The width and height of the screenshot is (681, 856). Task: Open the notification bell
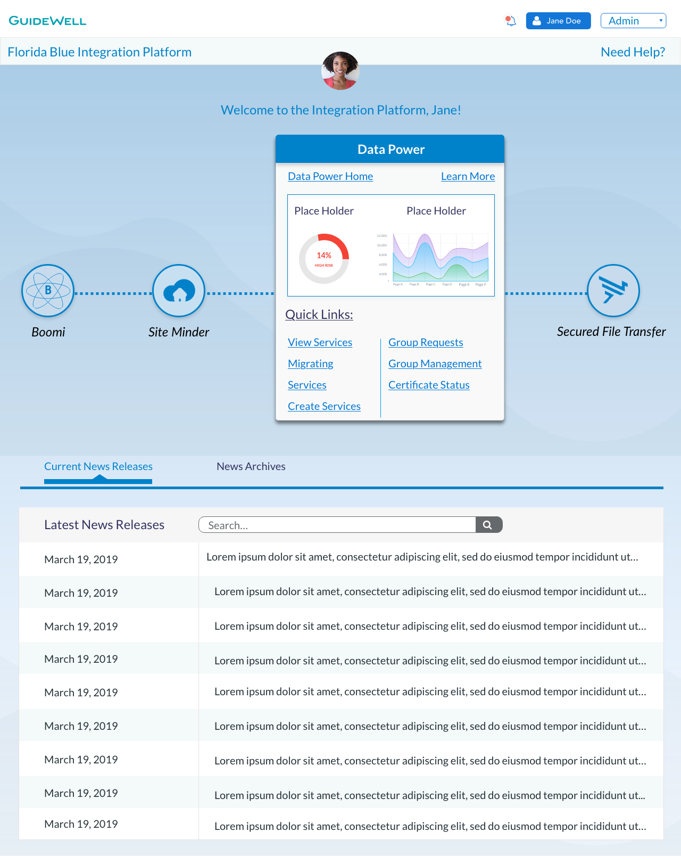tap(511, 21)
